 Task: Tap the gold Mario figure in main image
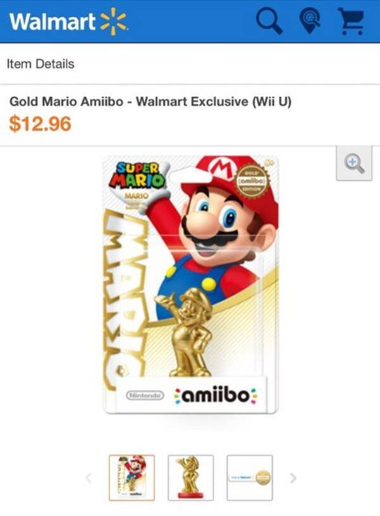tap(184, 332)
